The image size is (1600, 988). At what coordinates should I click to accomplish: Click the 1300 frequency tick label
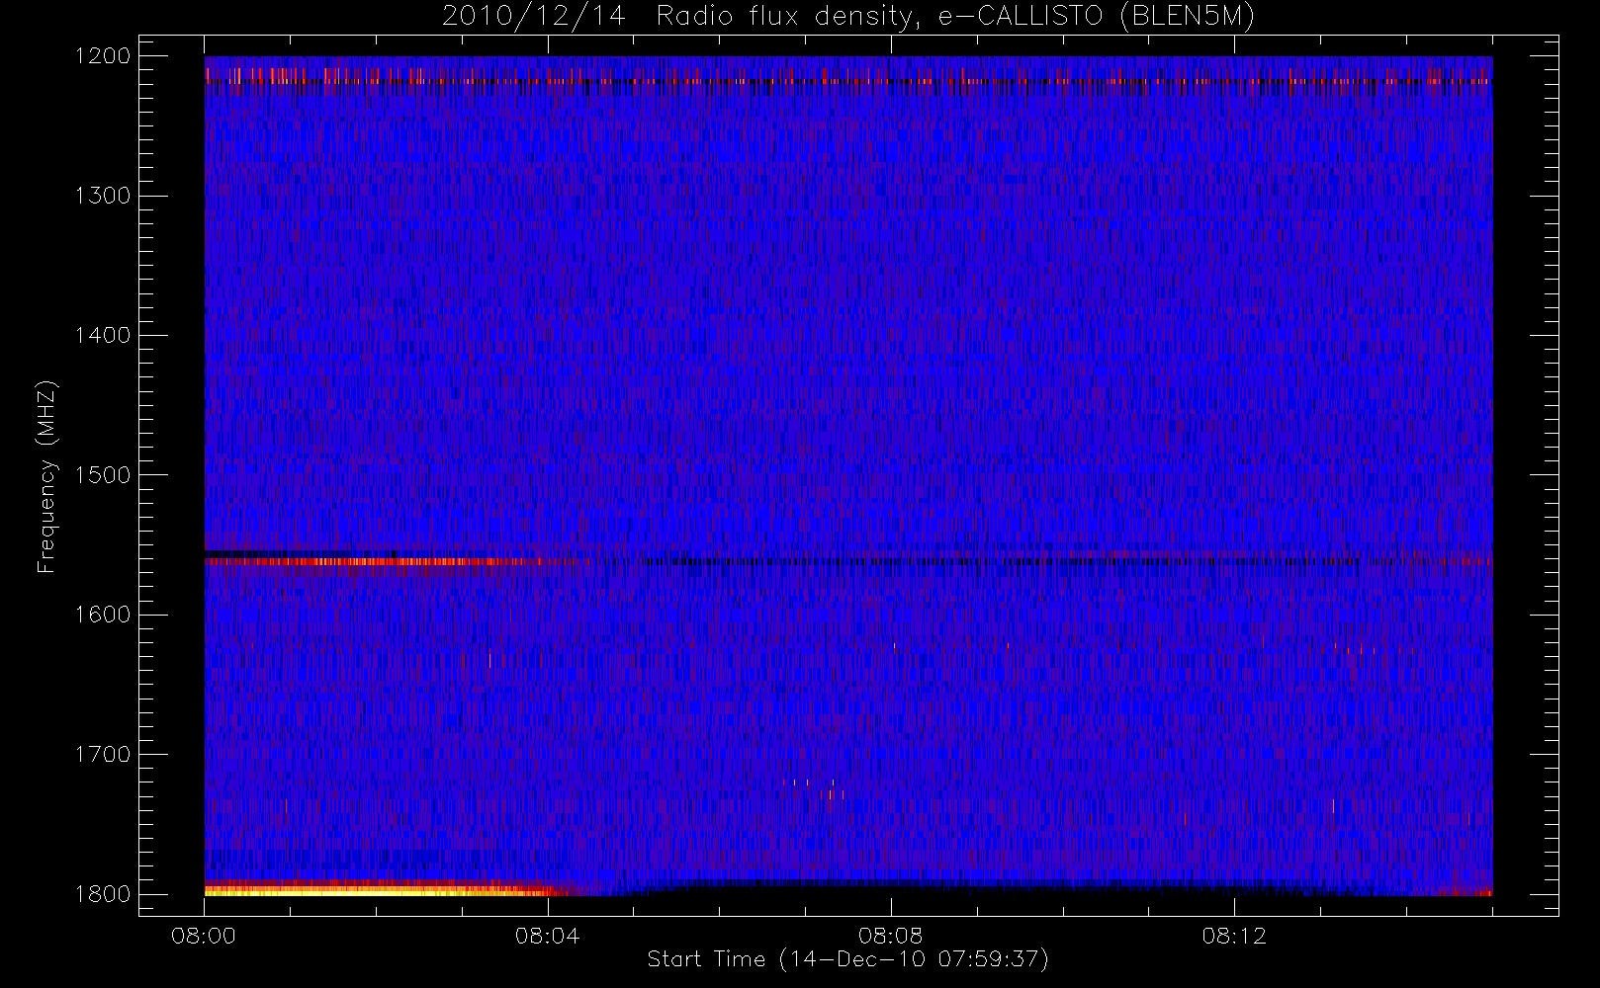click(x=103, y=196)
